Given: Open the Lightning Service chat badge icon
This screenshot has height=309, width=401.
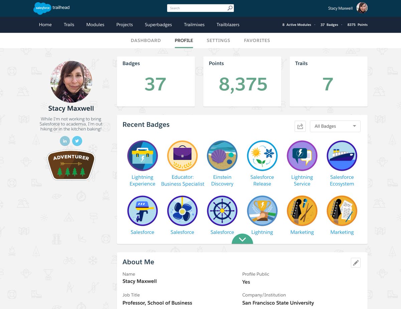Looking at the screenshot, I should coord(302,156).
